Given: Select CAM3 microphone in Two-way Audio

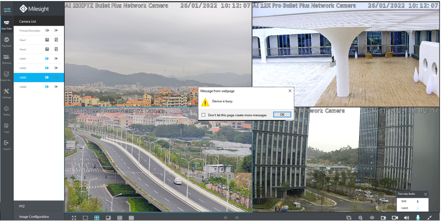Looking at the screenshot, I should (x=417, y=208).
